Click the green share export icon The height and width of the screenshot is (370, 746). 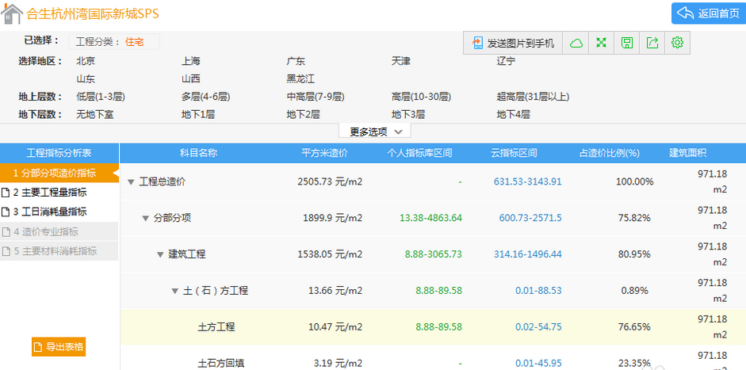click(x=652, y=43)
